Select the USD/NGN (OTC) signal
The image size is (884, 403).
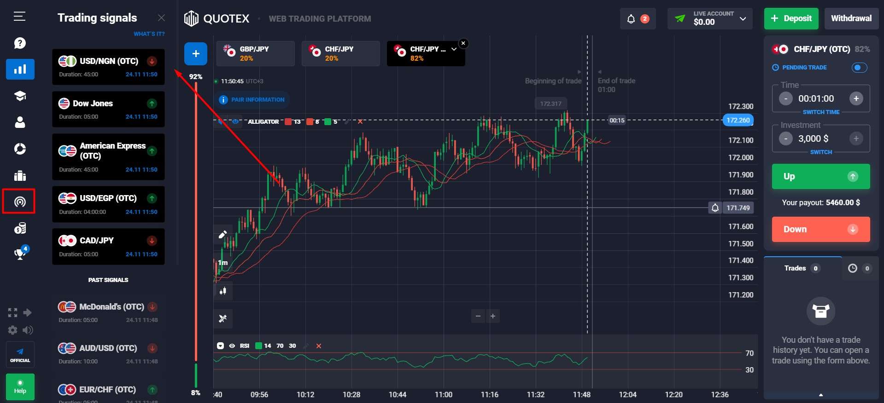[108, 67]
